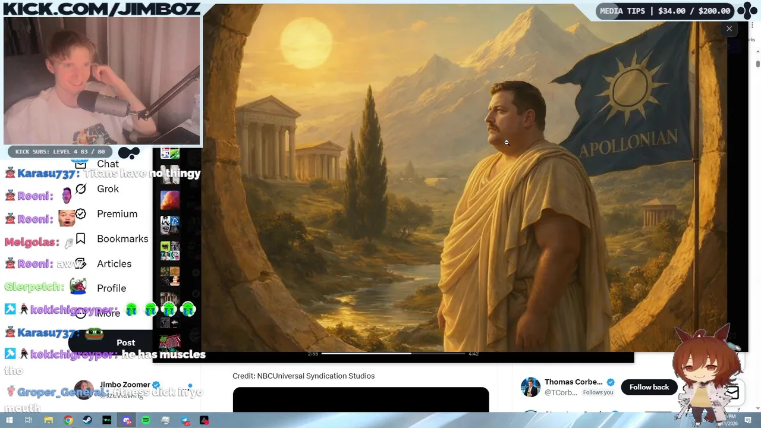761x428 pixels.
Task: Close the media viewer with the X
Action: tap(729, 29)
